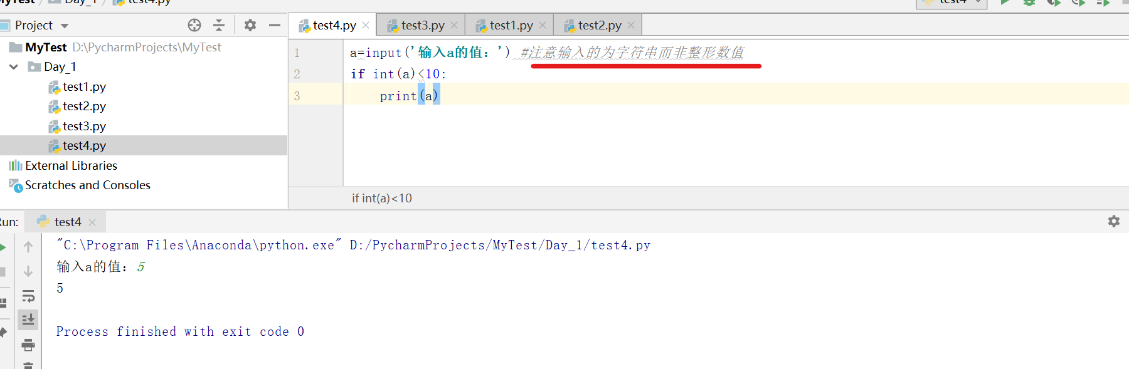Click the 'if int(a)<10' breadcrumb
1129x369 pixels.
(x=382, y=198)
